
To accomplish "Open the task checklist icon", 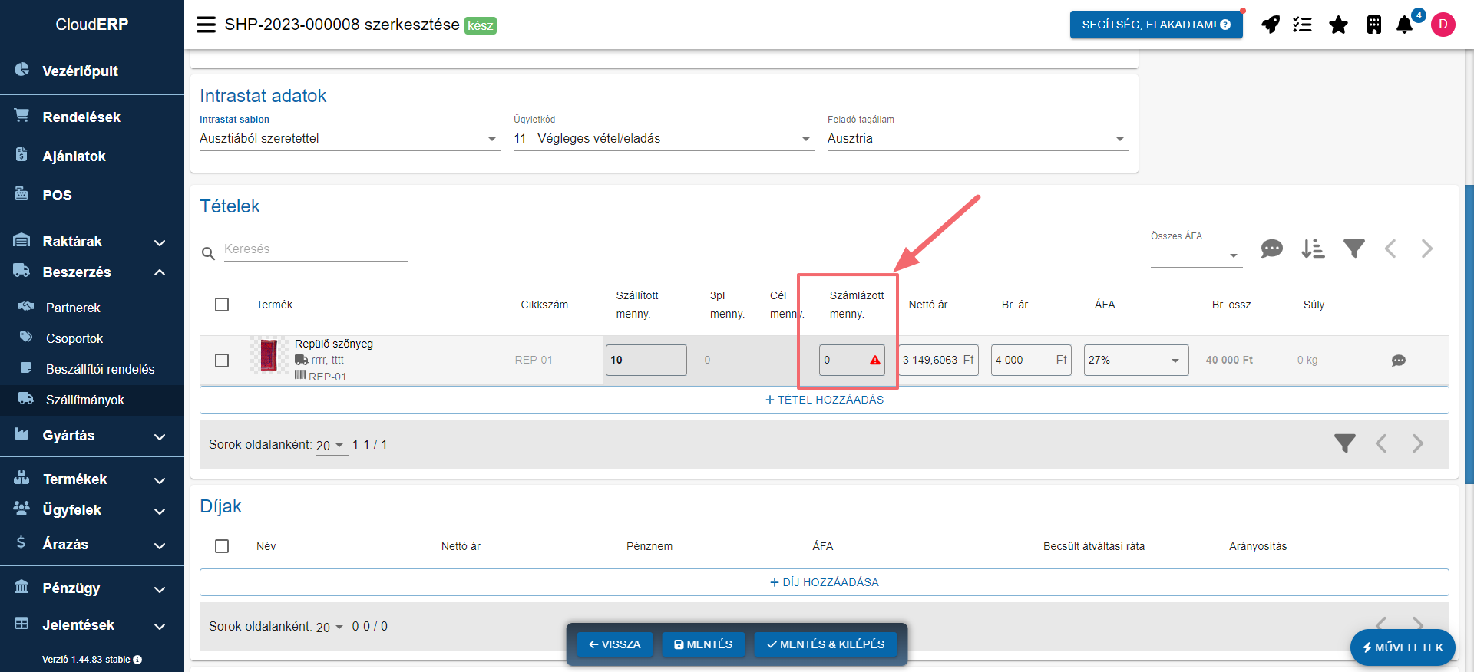I will tap(1302, 25).
